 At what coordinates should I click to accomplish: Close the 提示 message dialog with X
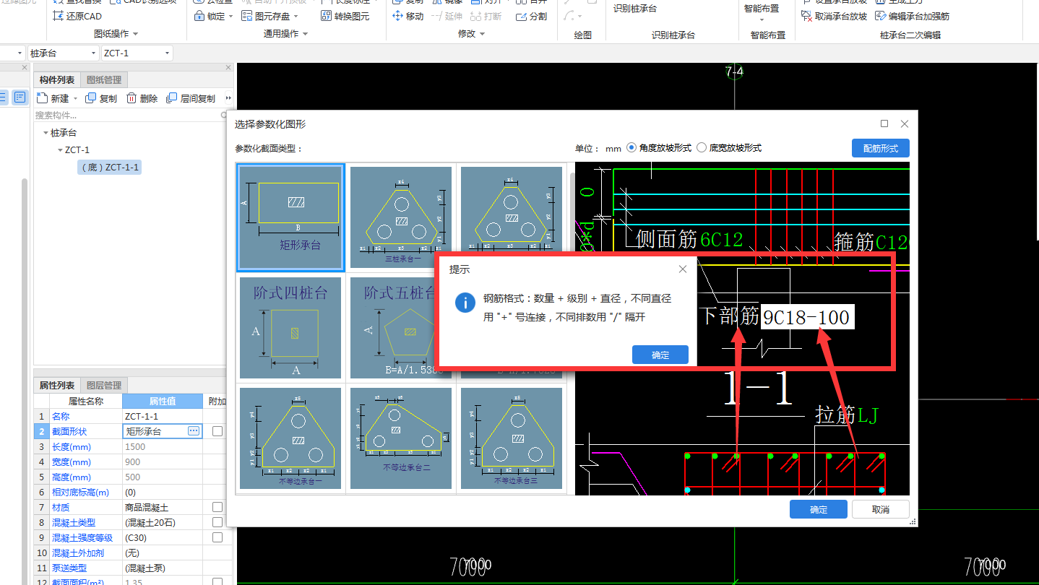[683, 269]
